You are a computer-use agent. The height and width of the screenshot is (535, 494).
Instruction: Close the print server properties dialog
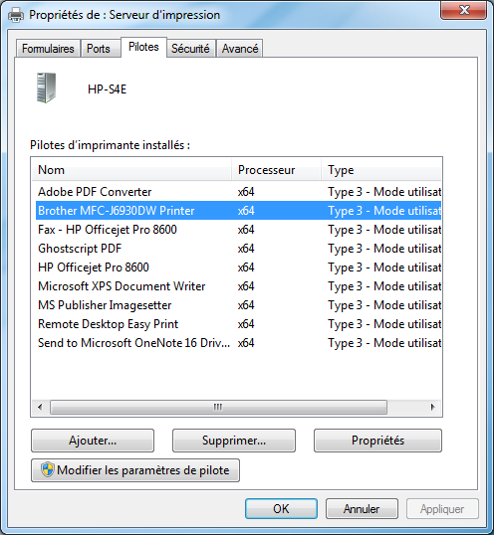click(x=463, y=10)
